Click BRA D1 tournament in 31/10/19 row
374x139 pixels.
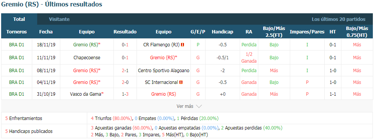pyautogui.click(x=17, y=94)
